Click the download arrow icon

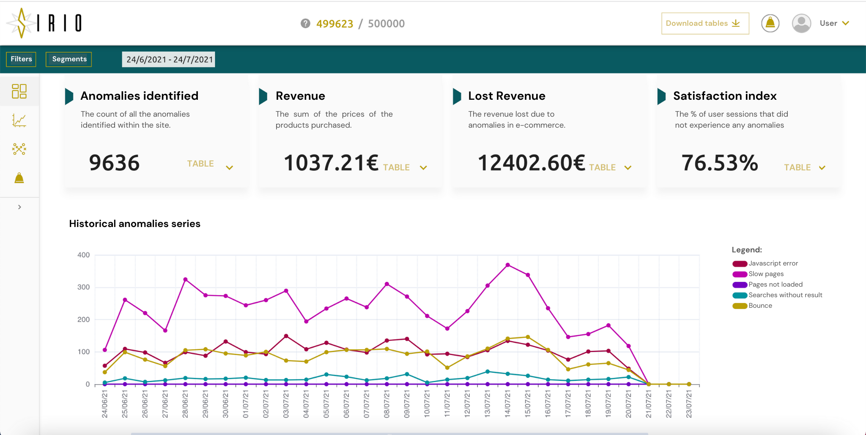click(736, 23)
